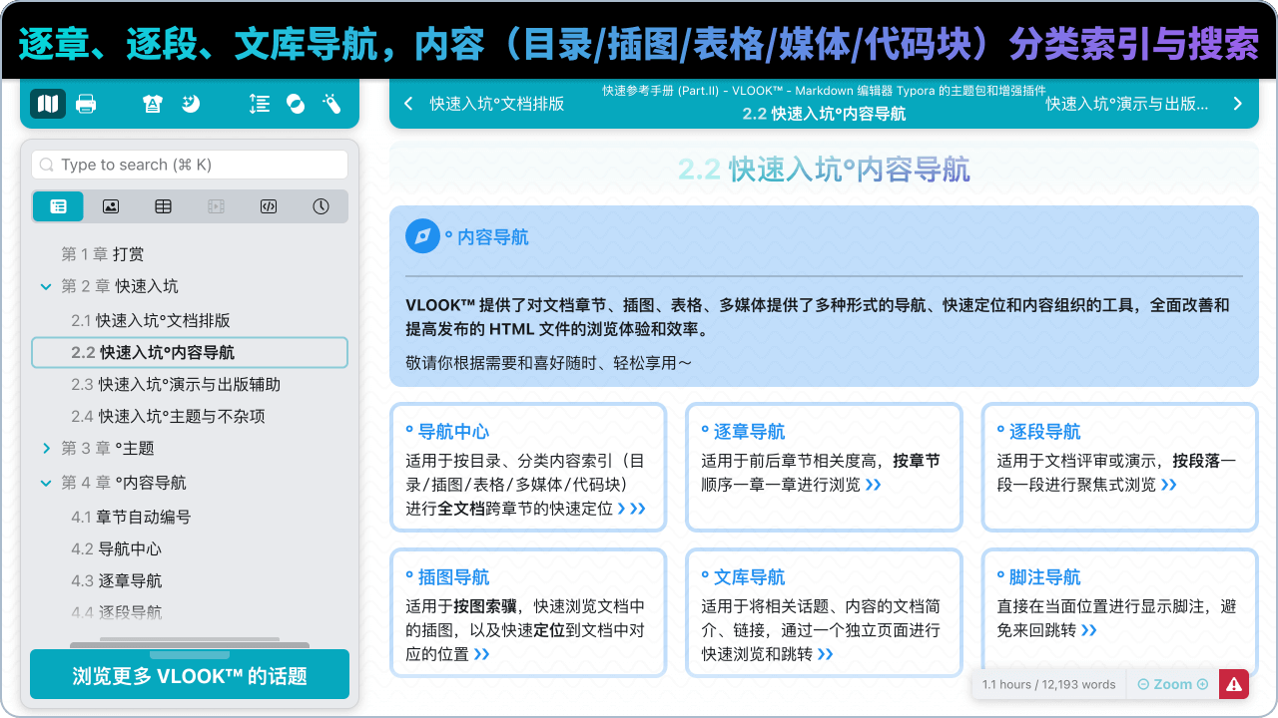The image size is (1278, 718).
Task: Click the Zoom in plus icon
Action: point(1202,684)
